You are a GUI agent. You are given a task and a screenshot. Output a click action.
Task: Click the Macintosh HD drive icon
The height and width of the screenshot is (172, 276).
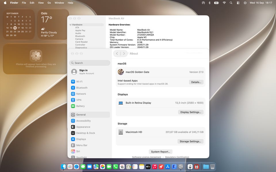[121, 132]
